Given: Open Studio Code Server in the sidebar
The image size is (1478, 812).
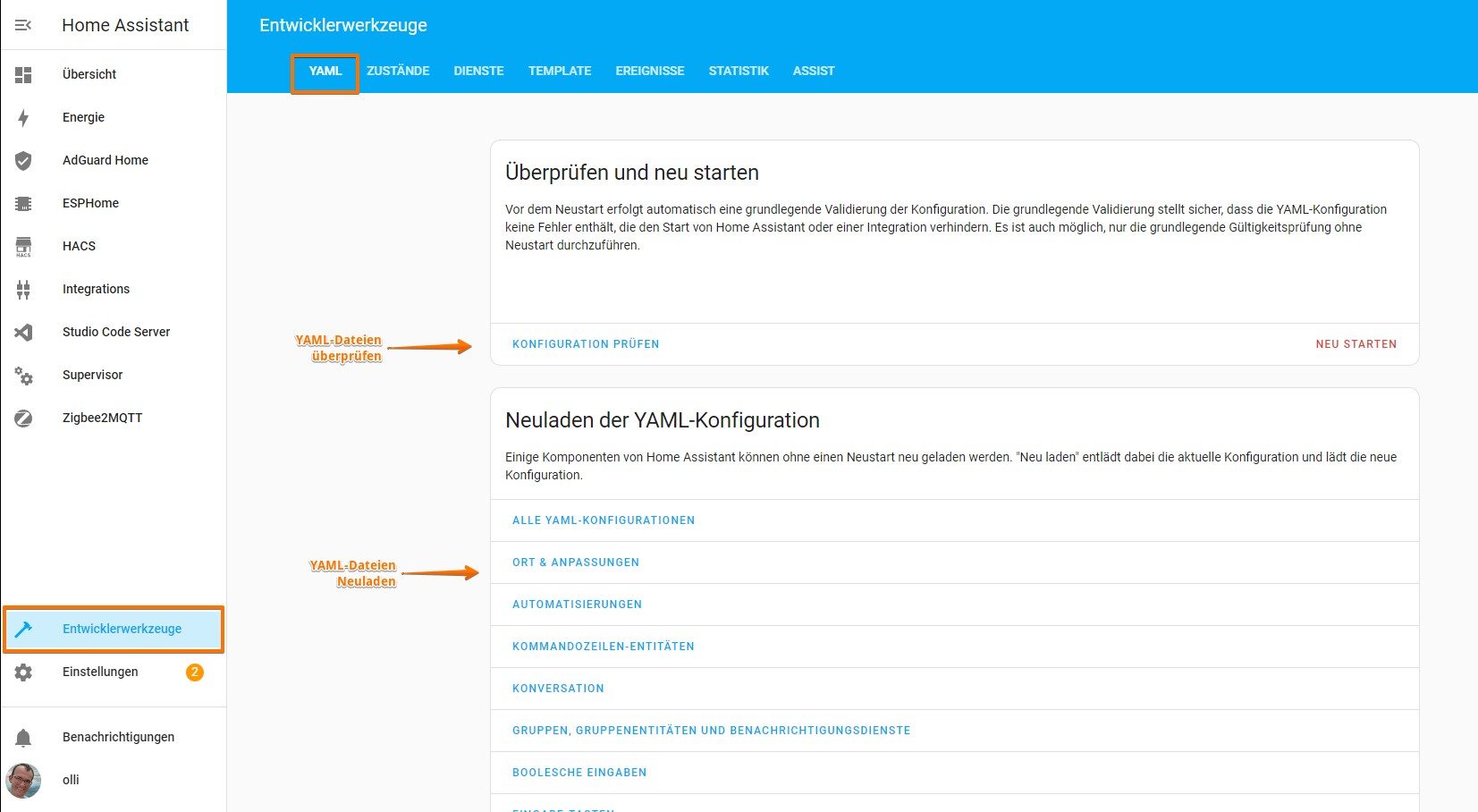Looking at the screenshot, I should point(114,332).
